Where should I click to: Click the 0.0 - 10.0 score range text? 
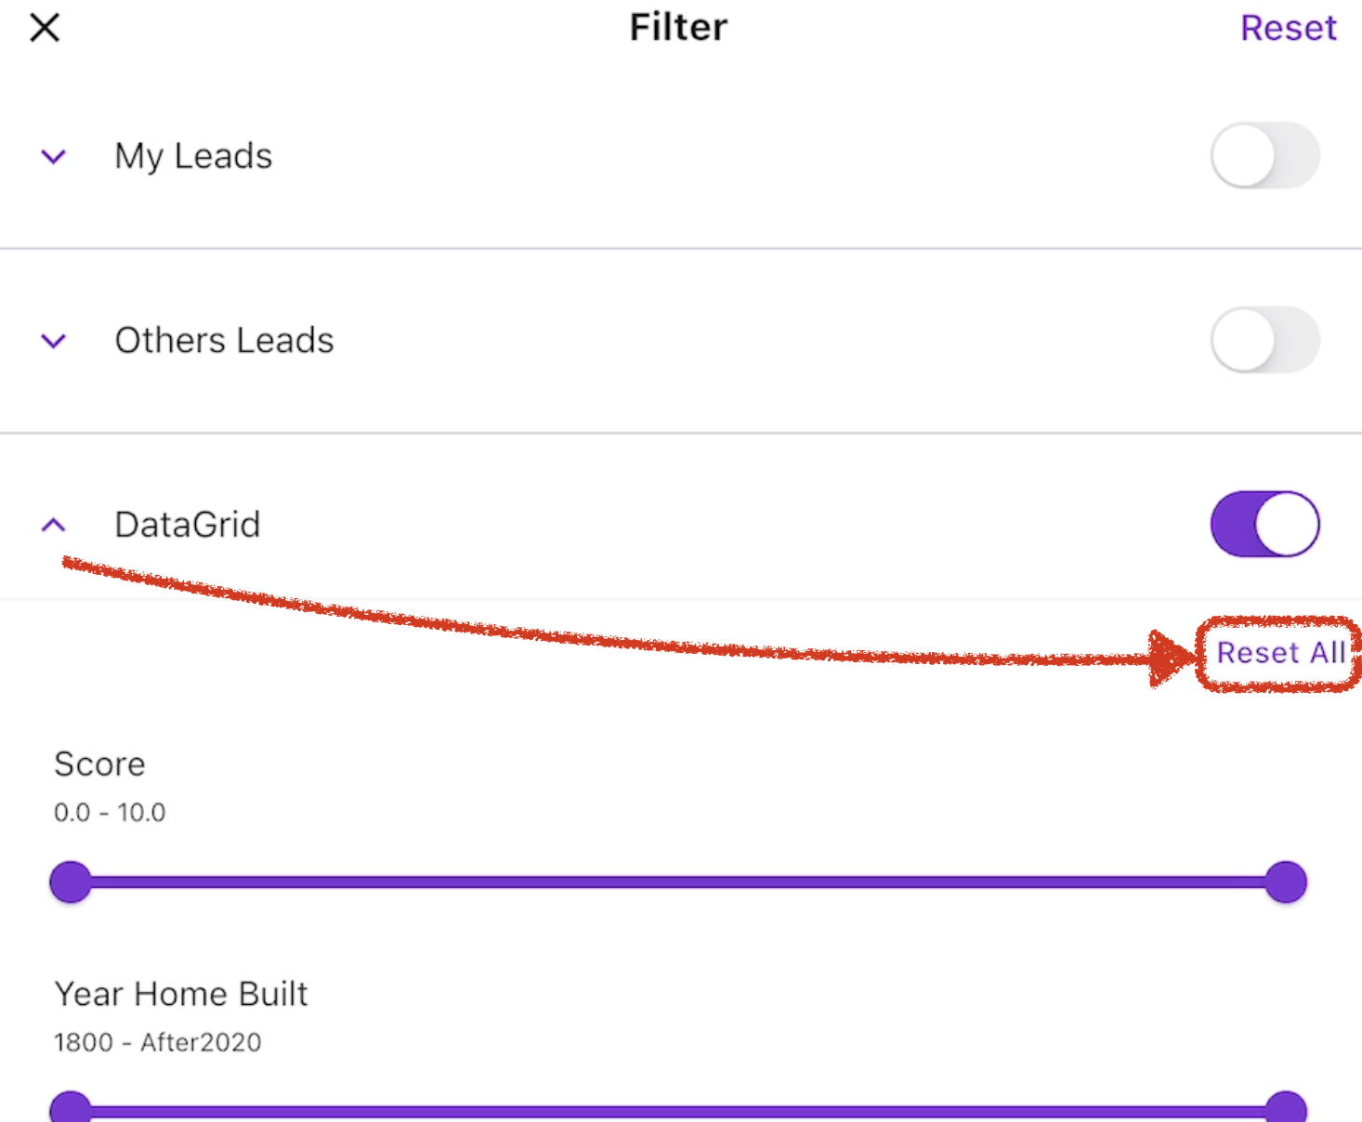110,813
